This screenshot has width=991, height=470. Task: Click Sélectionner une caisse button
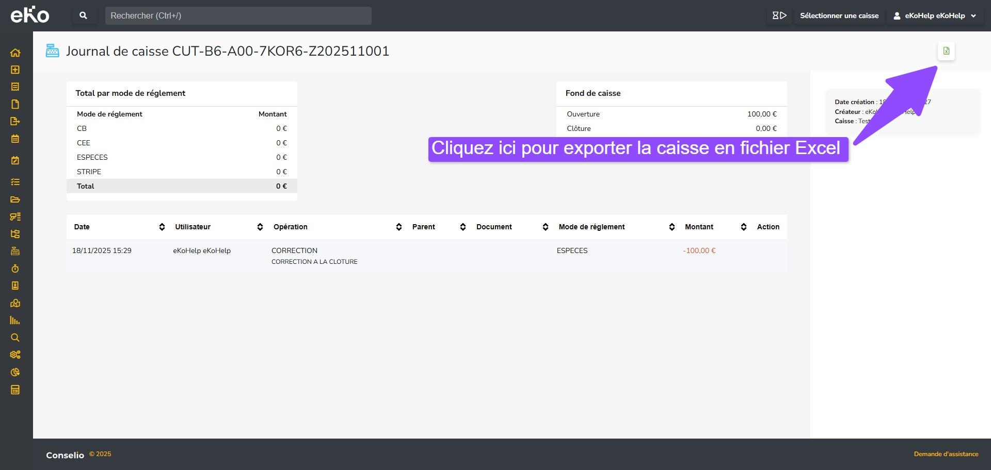point(839,15)
